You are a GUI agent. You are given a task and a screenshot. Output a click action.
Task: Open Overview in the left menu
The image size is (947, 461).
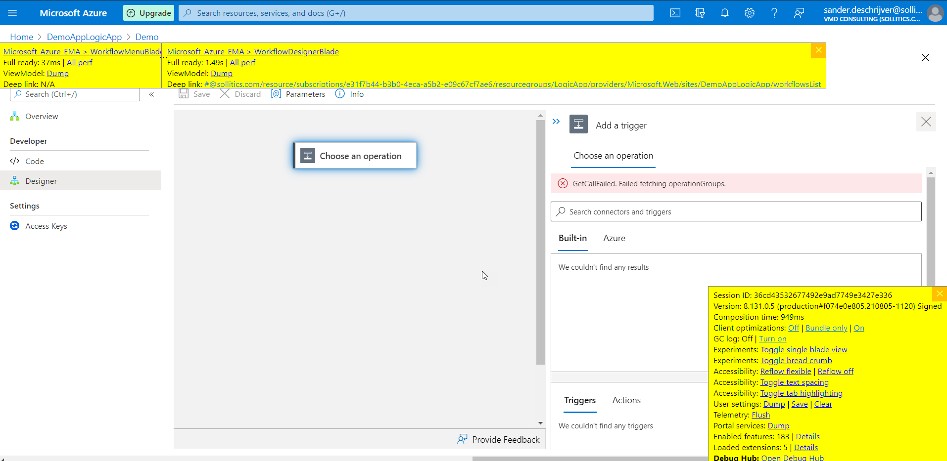point(42,117)
